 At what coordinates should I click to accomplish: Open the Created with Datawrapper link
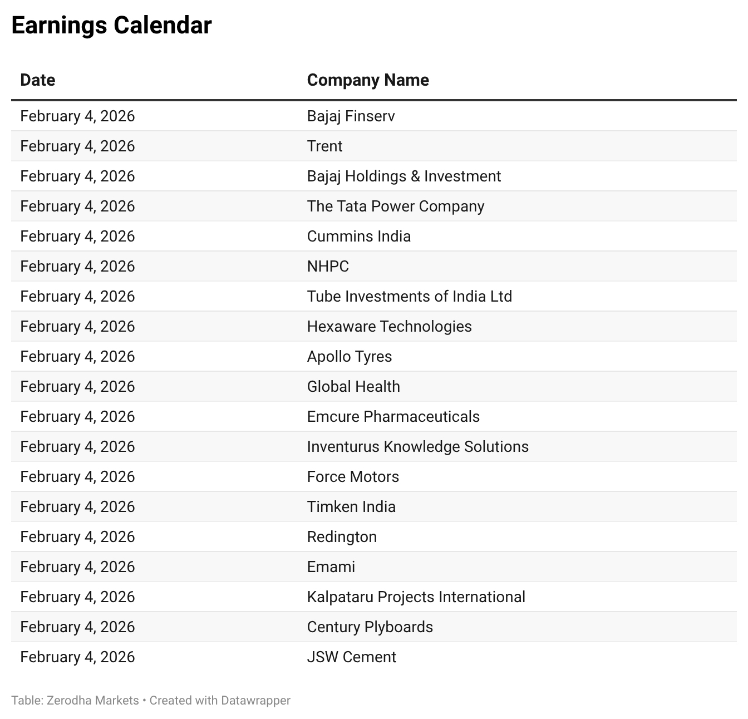point(220,701)
